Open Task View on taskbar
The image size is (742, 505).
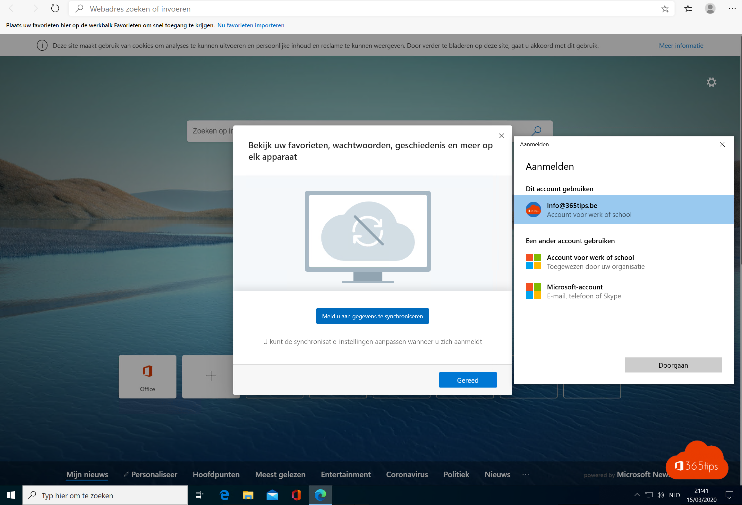click(200, 495)
